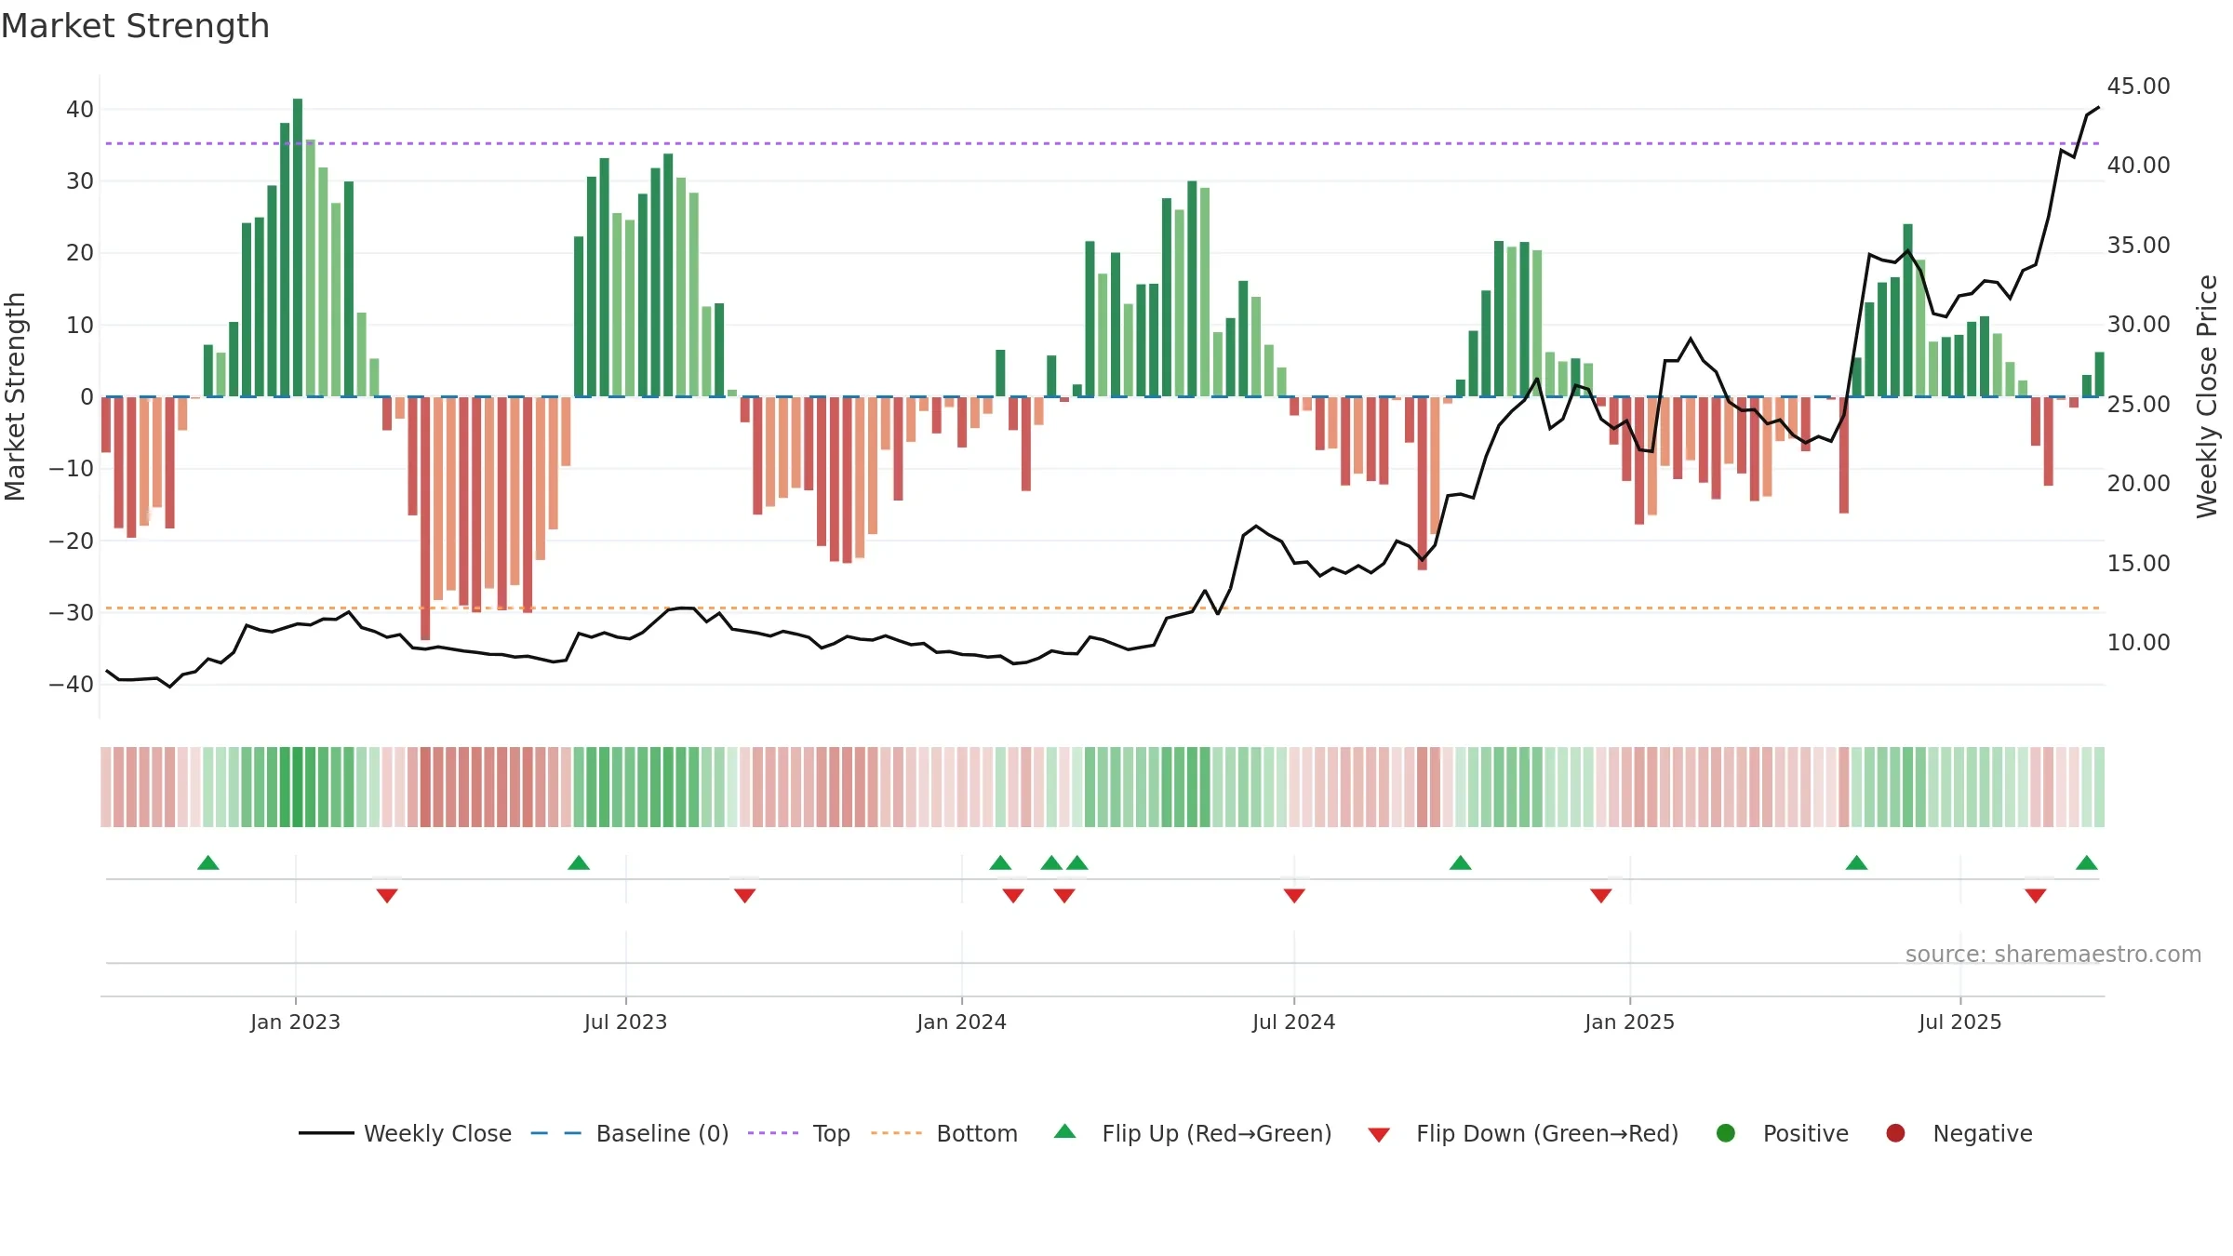The height and width of the screenshot is (1256, 2233).
Task: Click the source: sharemaestro.com text
Action: coord(2053,954)
